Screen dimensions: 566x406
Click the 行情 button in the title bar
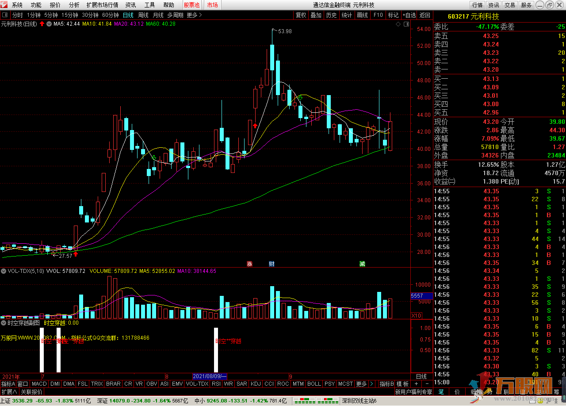(477, 5)
